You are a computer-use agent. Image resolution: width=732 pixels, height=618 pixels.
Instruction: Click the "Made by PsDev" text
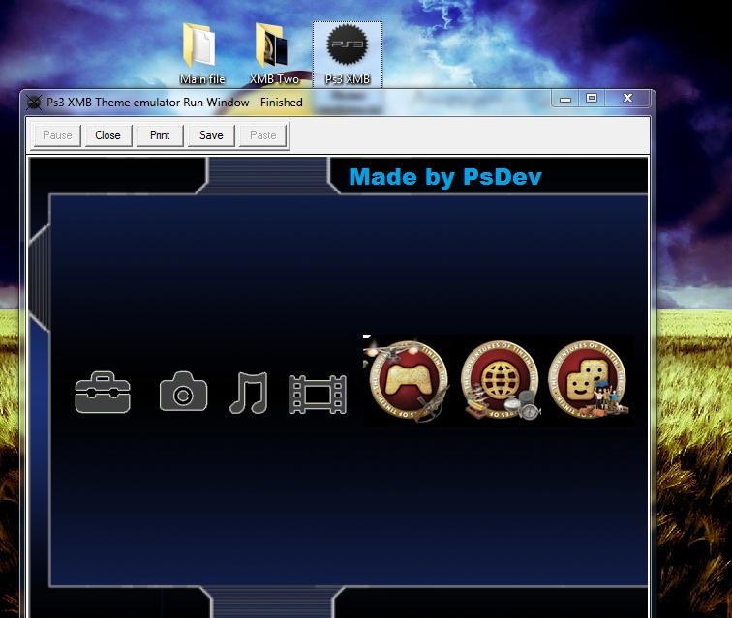[444, 177]
